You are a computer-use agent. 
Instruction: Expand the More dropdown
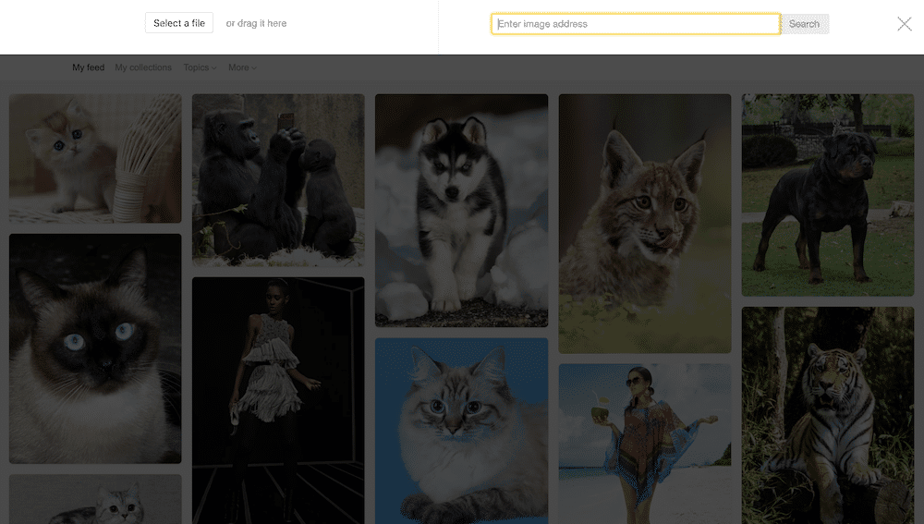coord(242,67)
